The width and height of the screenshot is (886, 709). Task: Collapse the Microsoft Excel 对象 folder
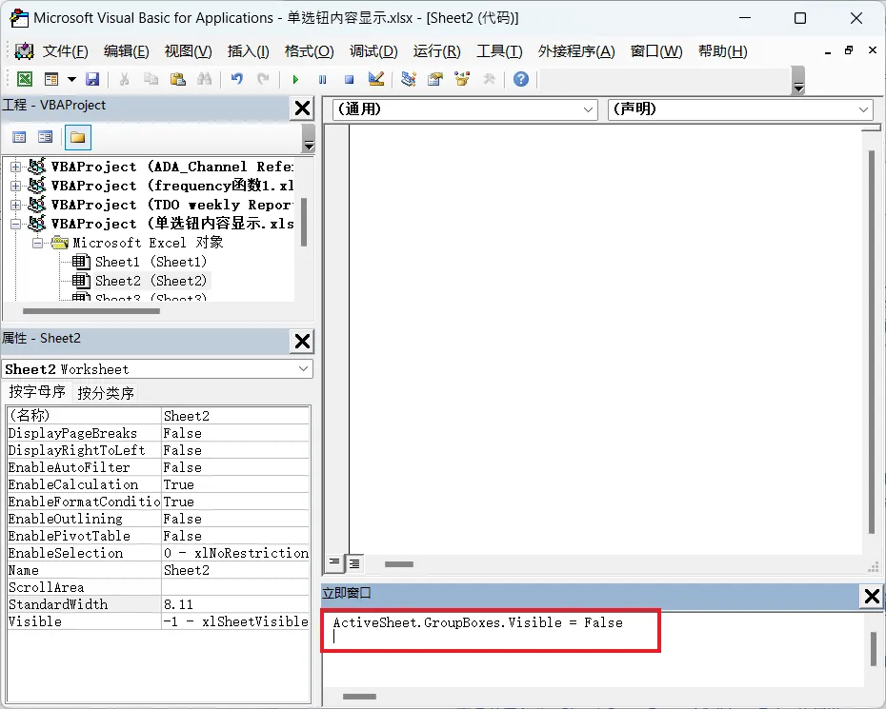[x=37, y=244]
